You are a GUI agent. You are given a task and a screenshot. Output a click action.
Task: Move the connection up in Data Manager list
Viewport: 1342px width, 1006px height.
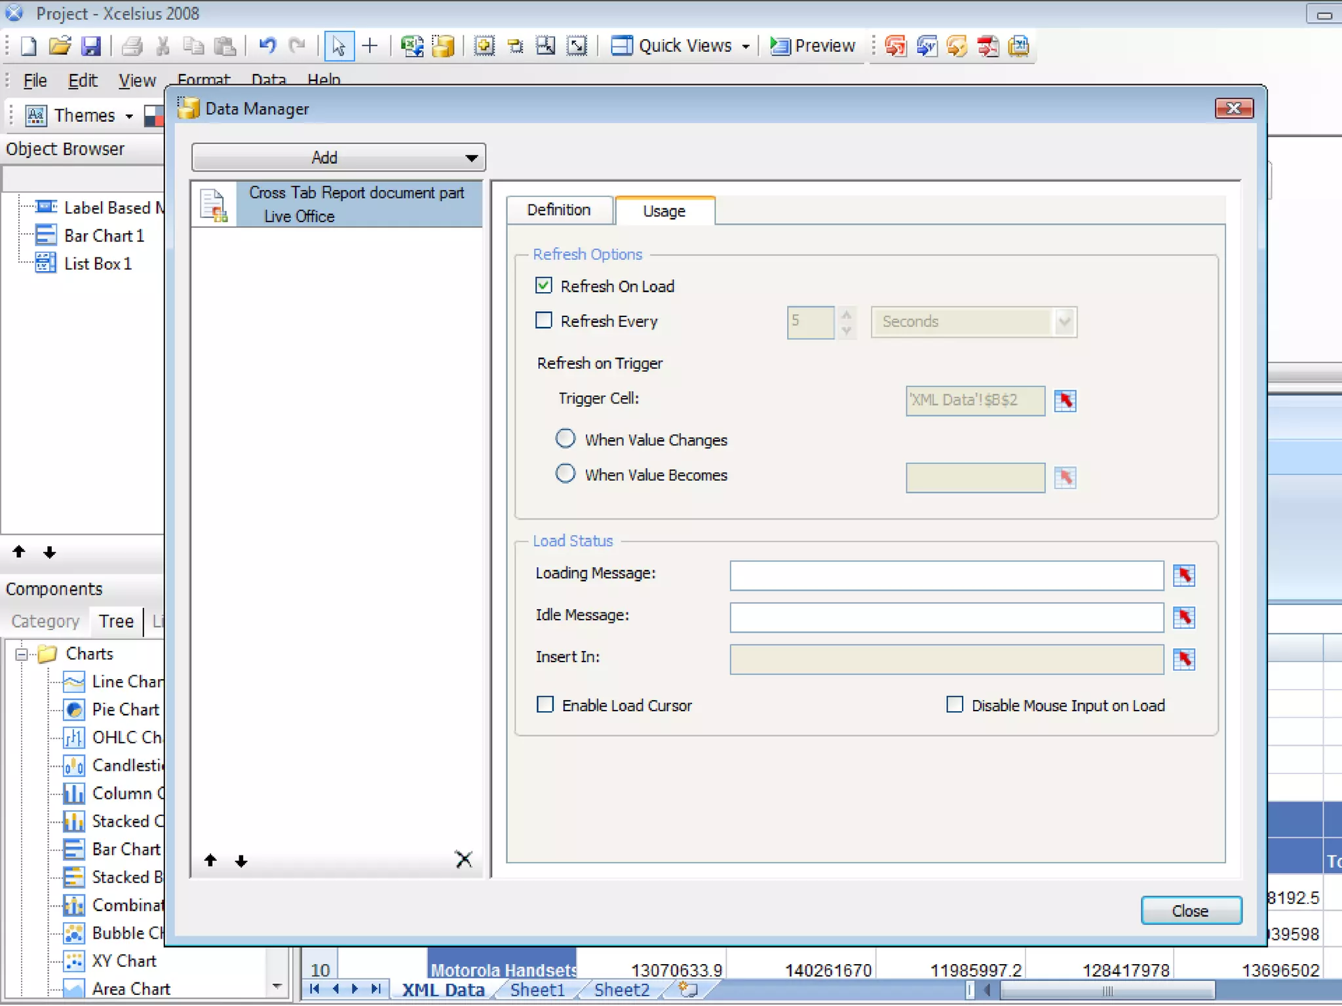(x=210, y=860)
